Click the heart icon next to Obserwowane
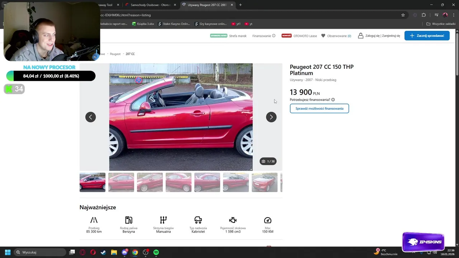 323,36
